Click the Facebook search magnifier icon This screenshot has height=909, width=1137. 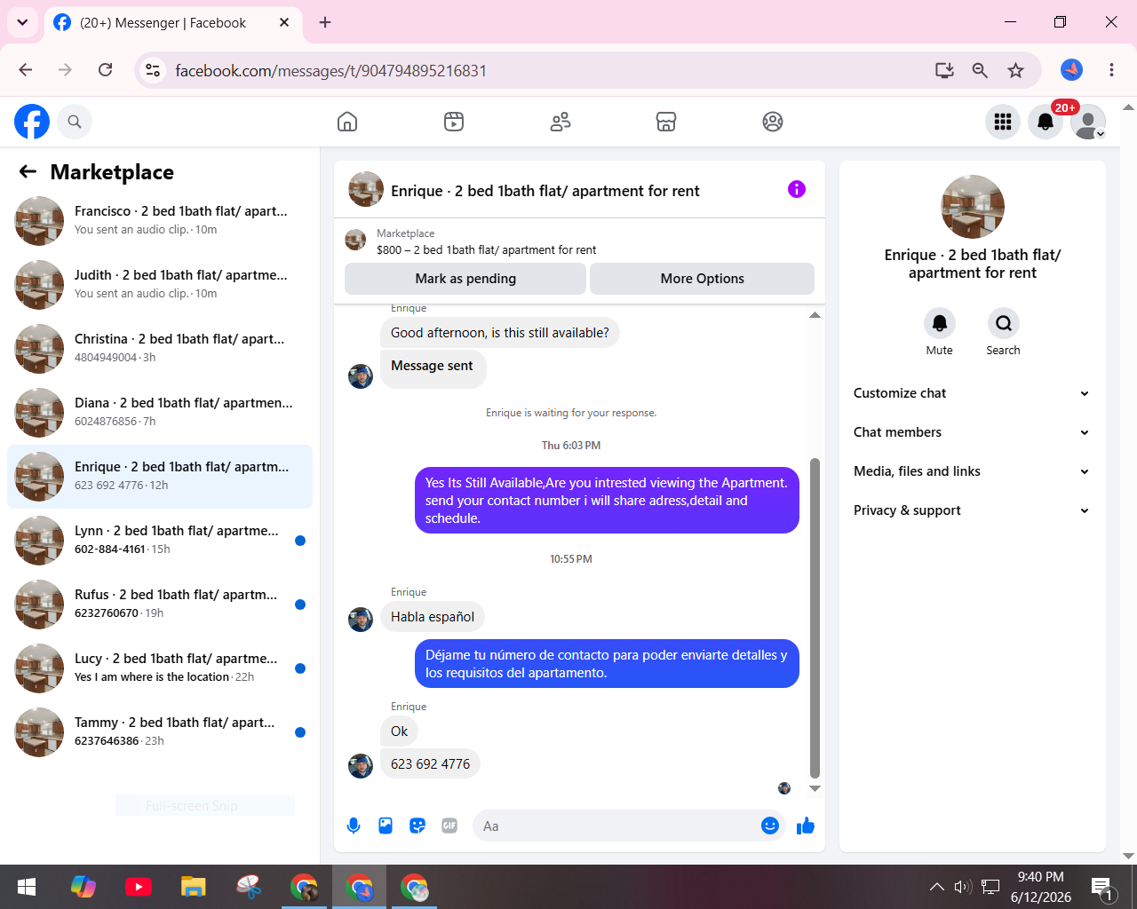[75, 122]
